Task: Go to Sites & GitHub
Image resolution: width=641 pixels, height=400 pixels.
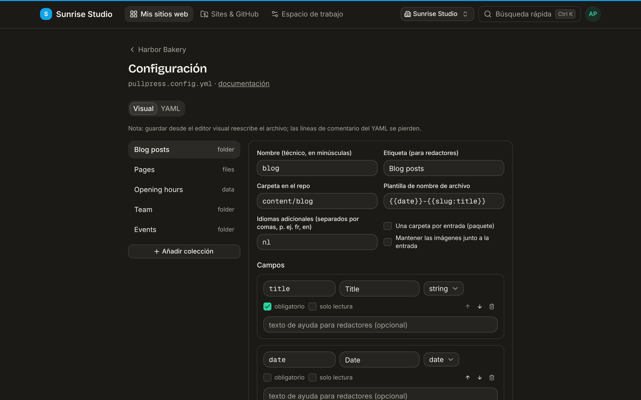Action: pyautogui.click(x=229, y=14)
